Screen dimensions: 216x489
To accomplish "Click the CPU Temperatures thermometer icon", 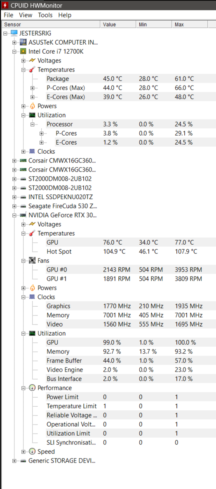I will pyautogui.click(x=32, y=70).
